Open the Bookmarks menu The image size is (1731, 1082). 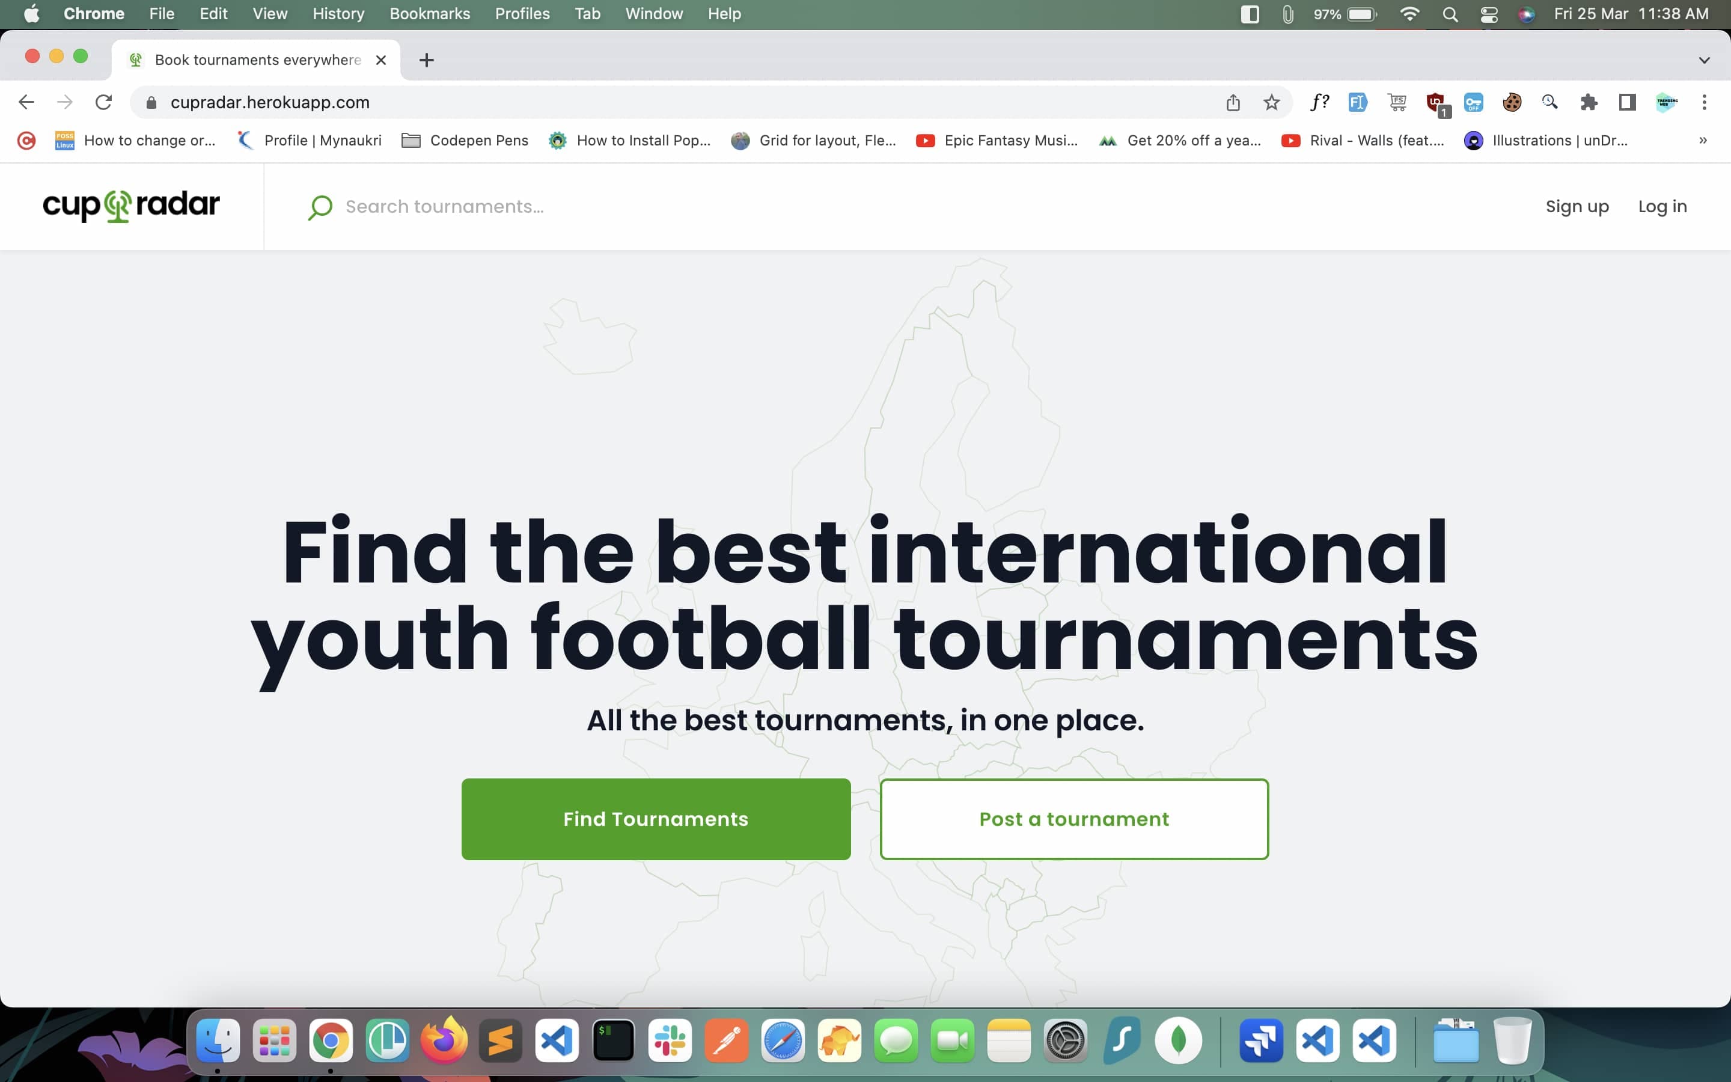[x=429, y=14]
